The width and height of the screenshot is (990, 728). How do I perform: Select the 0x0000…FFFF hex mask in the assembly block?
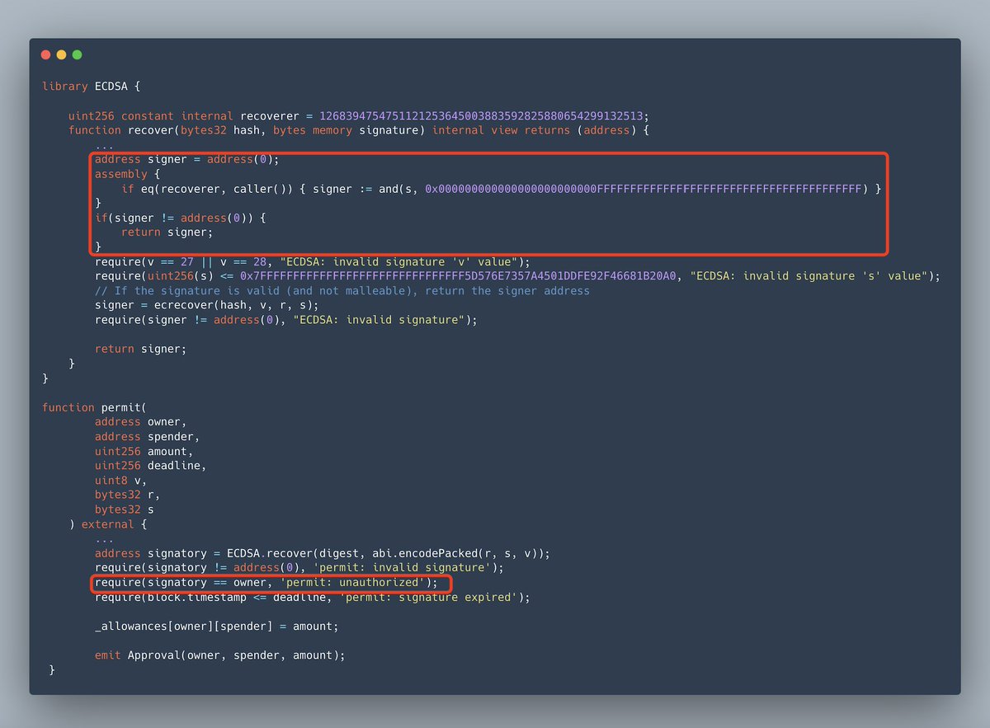point(643,189)
